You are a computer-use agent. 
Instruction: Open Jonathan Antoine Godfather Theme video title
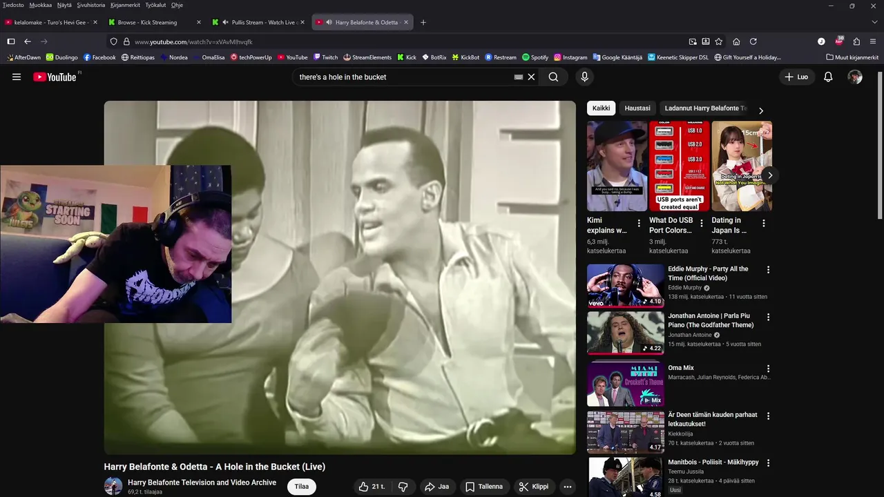pos(711,320)
